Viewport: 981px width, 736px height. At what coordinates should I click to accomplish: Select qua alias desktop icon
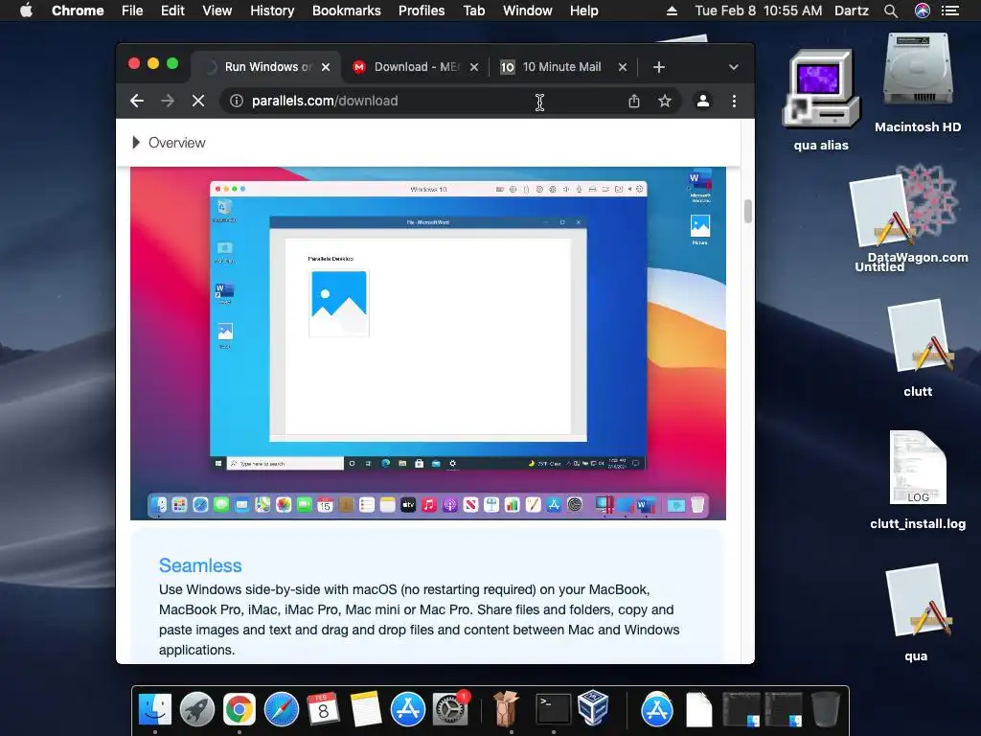pos(821,100)
